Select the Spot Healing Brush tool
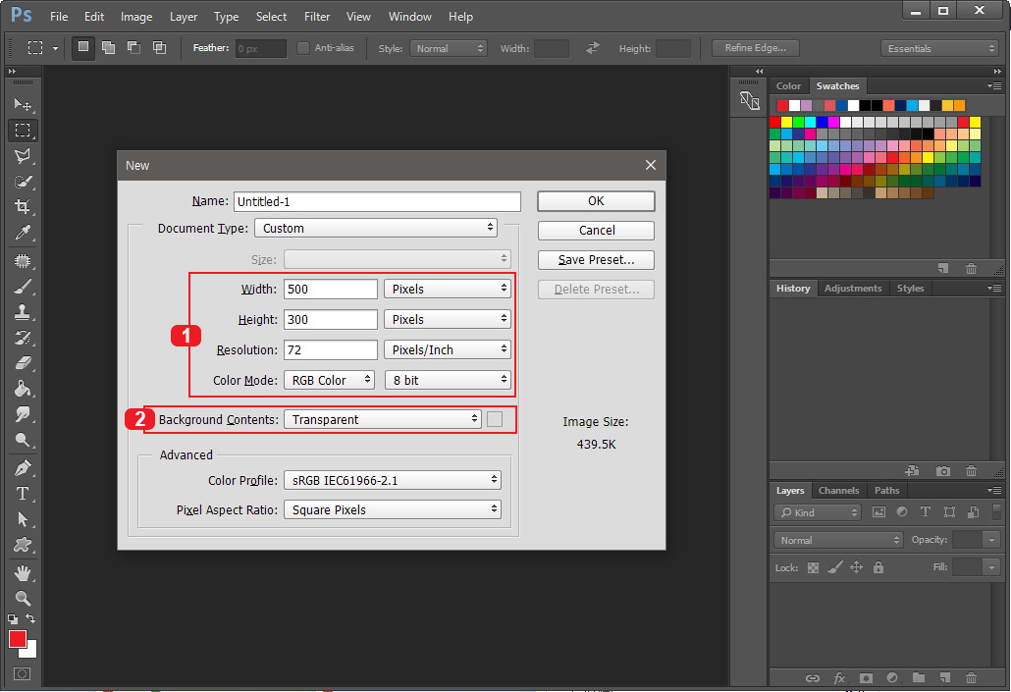 [23, 261]
